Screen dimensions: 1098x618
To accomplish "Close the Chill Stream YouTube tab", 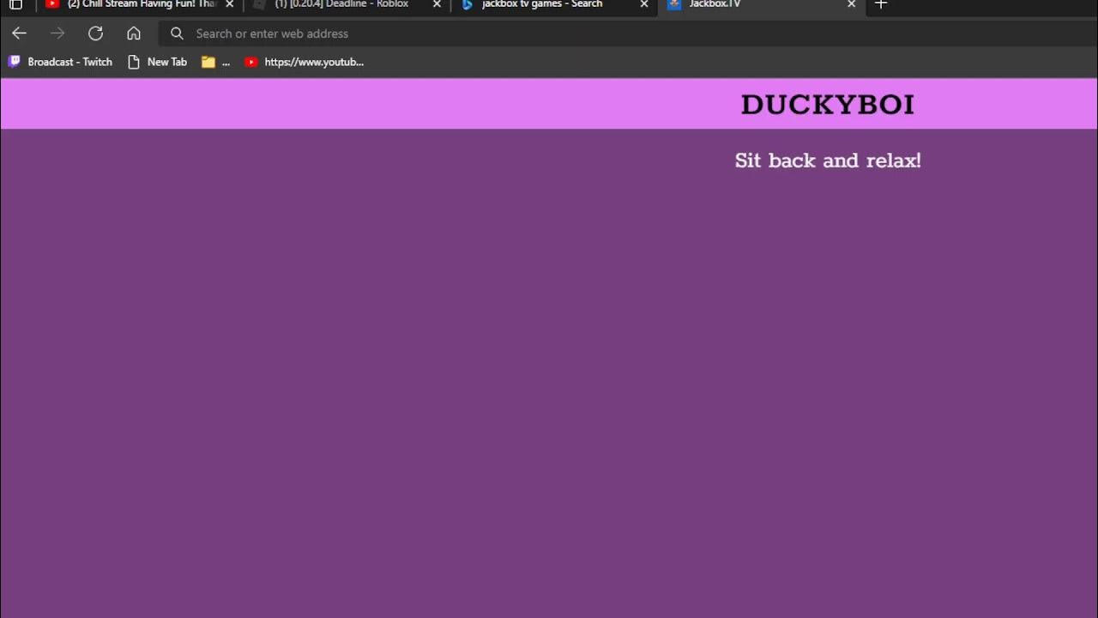I will 229,4.
